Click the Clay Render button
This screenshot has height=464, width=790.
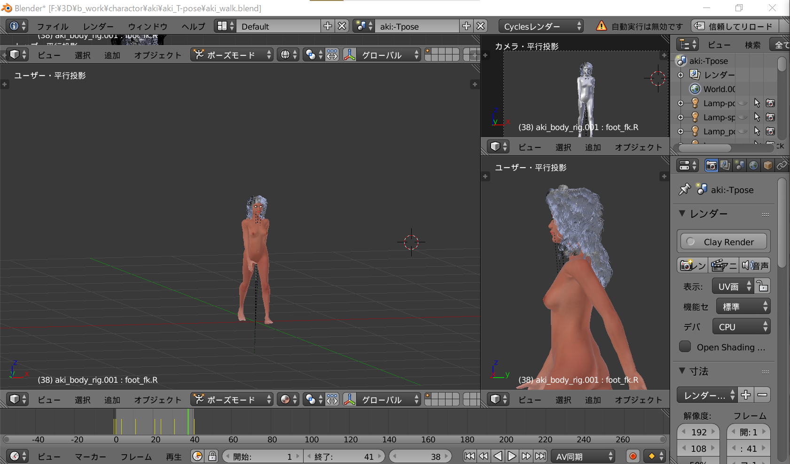tap(723, 242)
